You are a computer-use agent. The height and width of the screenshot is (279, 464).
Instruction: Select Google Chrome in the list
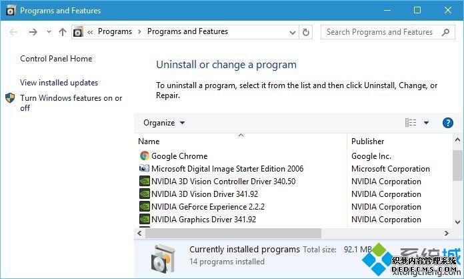pos(179,156)
